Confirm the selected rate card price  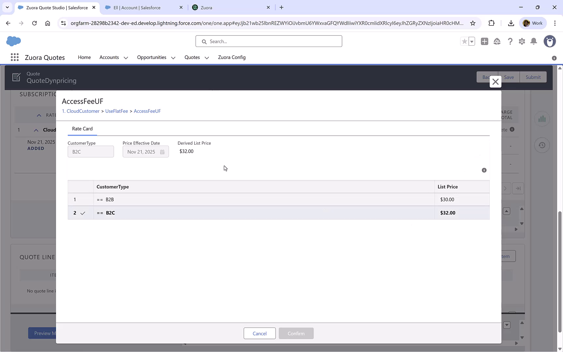[x=296, y=333]
